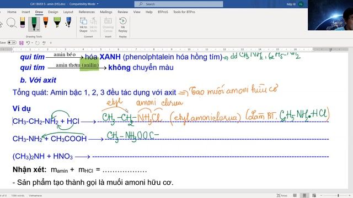Screen dimensions: 353x198
Task: Click the highlighted word 'anilin'
Action: (90, 65)
